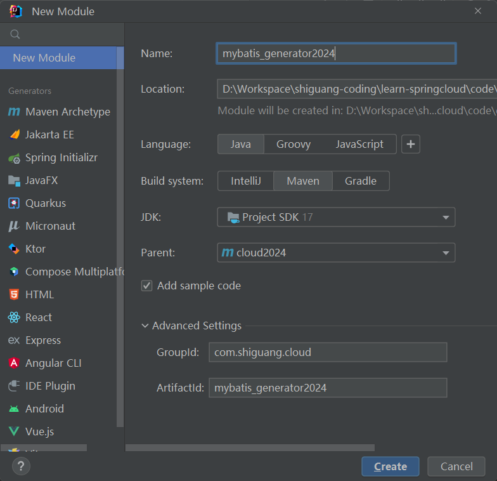Viewport: 497px width, 481px height.
Task: Click the Spring Initializr leaf icon
Action: pos(14,157)
